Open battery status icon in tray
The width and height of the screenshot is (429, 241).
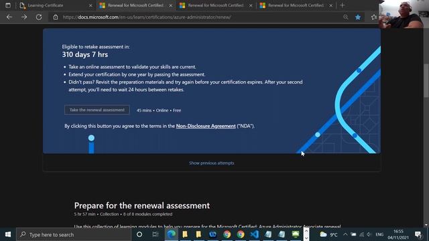point(353,234)
